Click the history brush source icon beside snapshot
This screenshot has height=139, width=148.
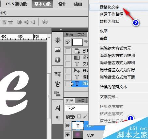pyautogui.click(x=68, y=42)
